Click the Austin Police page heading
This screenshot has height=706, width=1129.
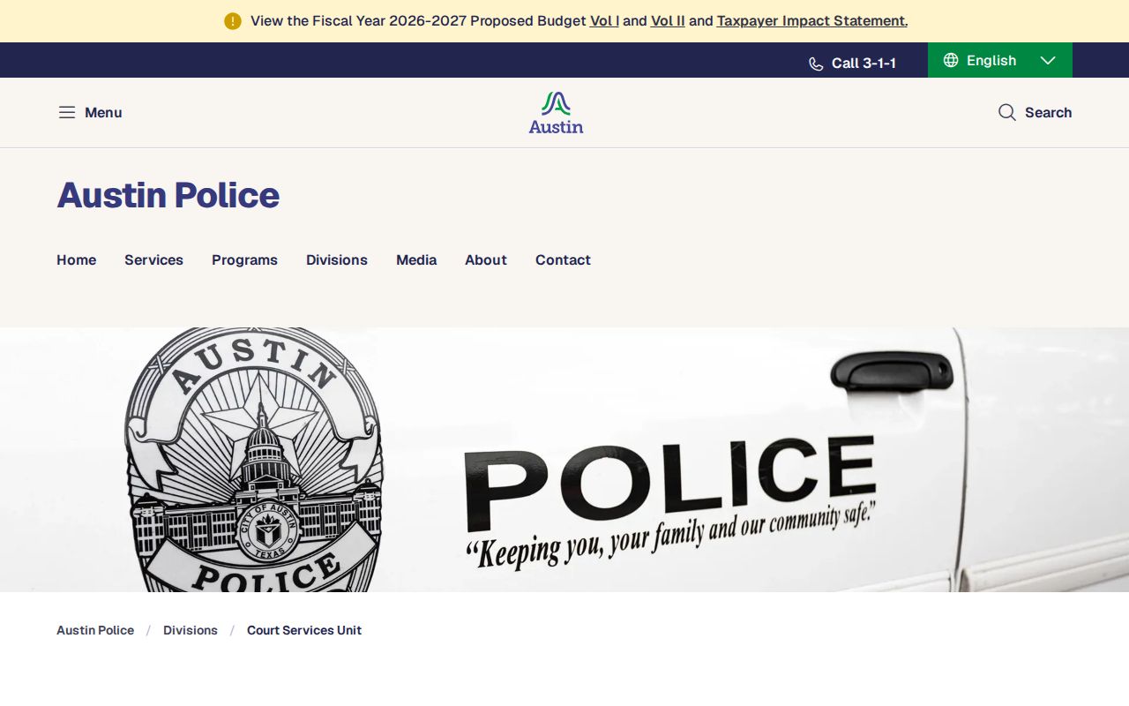(x=168, y=195)
